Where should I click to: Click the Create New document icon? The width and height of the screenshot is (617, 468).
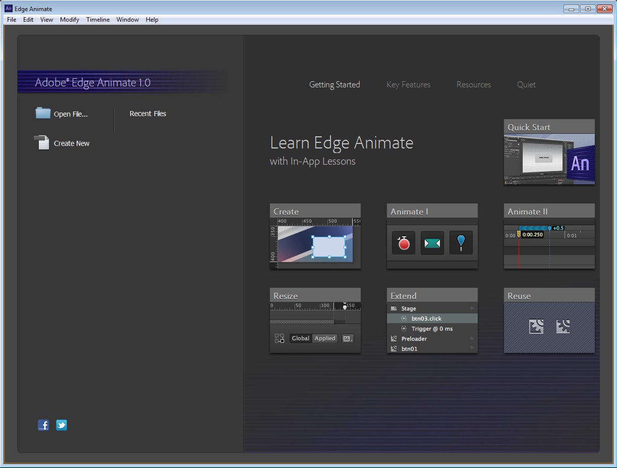[41, 143]
